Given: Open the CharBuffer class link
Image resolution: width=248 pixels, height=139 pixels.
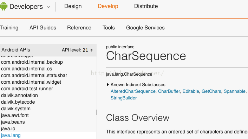Looking at the screenshot, I should point(169,91).
